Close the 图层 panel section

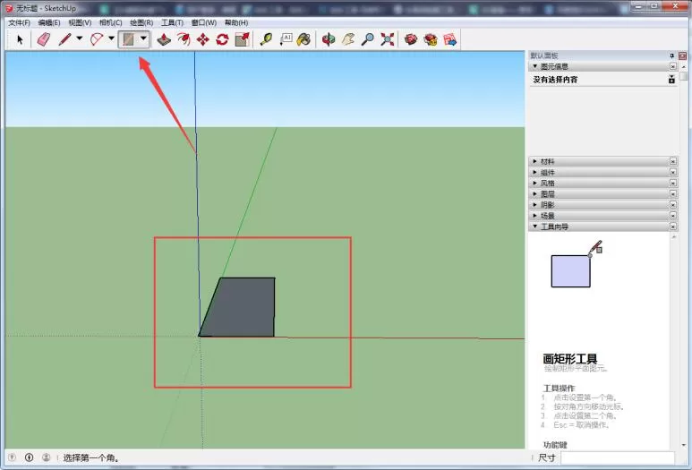coord(672,194)
